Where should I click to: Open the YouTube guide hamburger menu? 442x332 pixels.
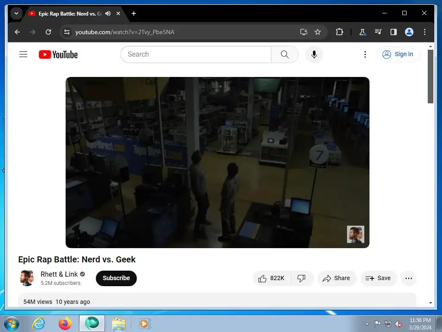coord(23,54)
